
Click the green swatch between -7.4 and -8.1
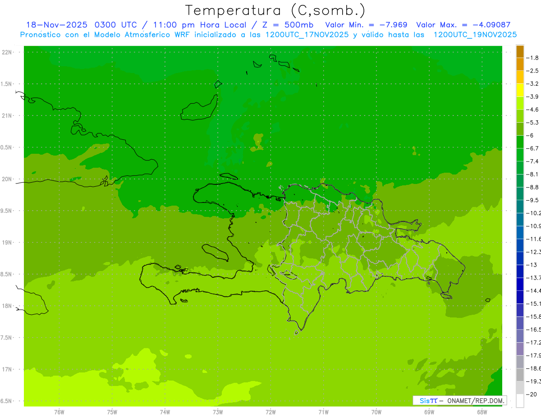pyautogui.click(x=520, y=168)
